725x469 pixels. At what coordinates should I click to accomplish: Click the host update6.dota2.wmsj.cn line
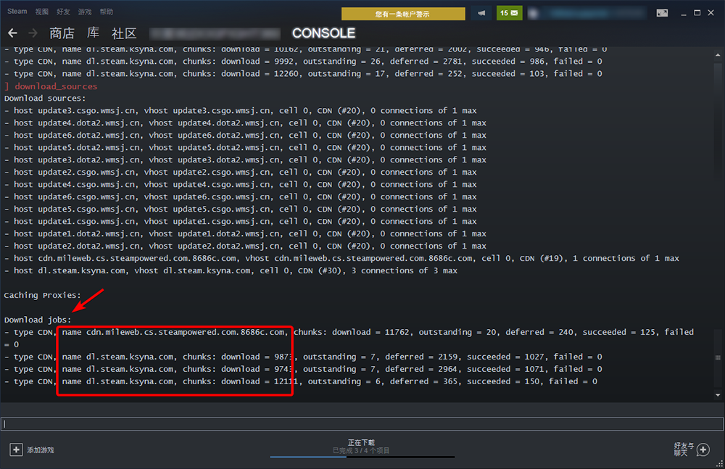pyautogui.click(x=246, y=135)
